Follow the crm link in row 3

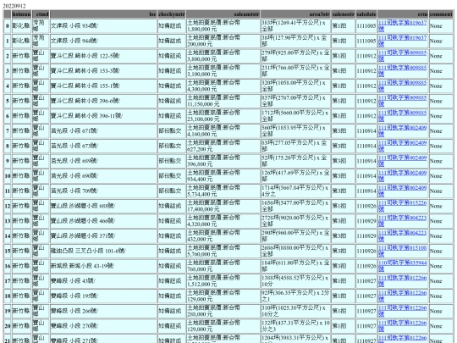click(x=402, y=71)
